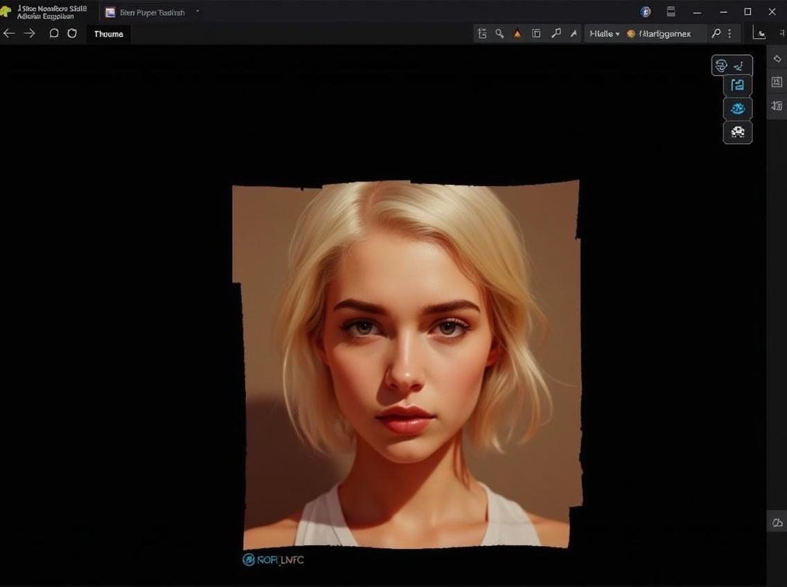Open the three-dot overflow menu
Image resolution: width=787 pixels, height=587 pixels.
coord(729,33)
